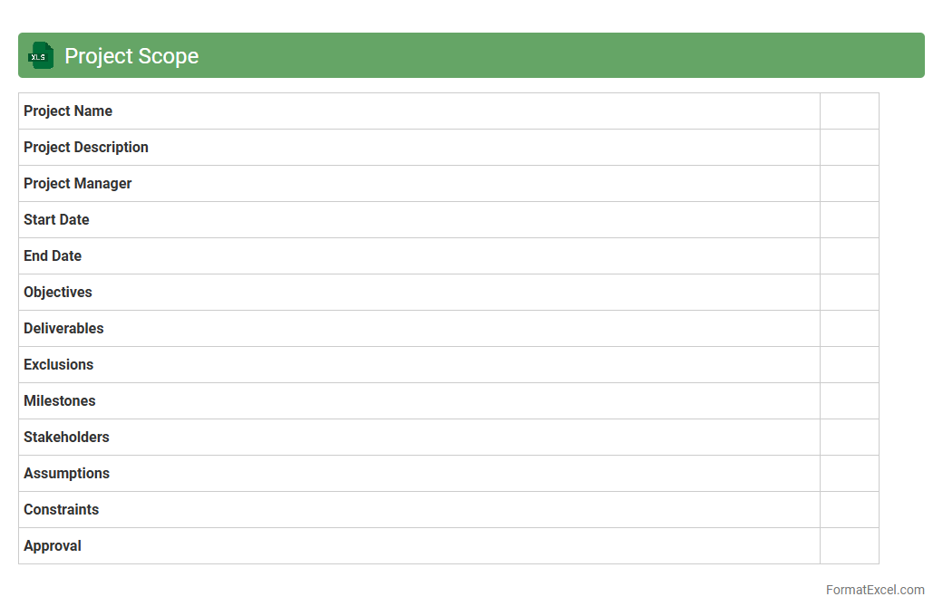Screen dimensions: 943x616
Task: Click the empty cell beside End Date
Action: pos(849,256)
